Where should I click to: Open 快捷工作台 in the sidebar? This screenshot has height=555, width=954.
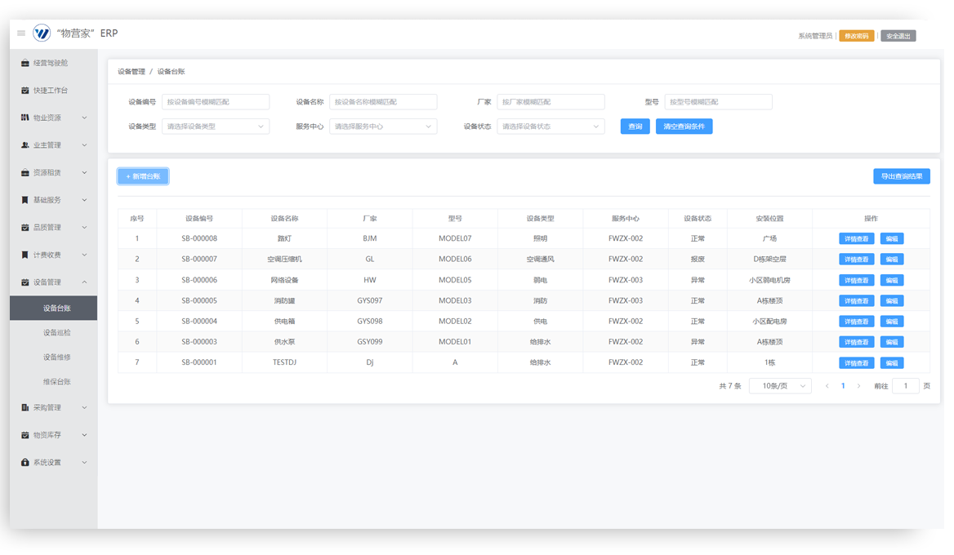click(x=50, y=91)
